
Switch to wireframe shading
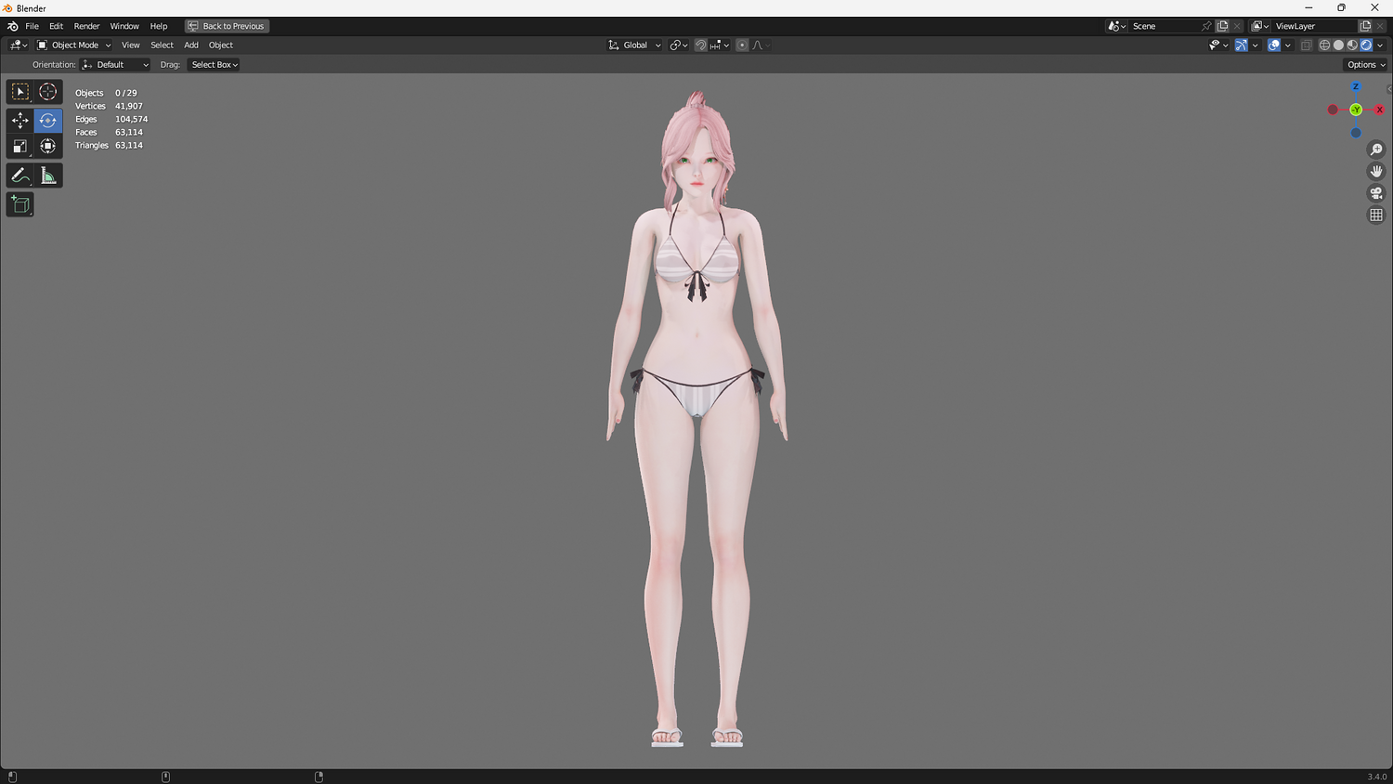point(1325,45)
